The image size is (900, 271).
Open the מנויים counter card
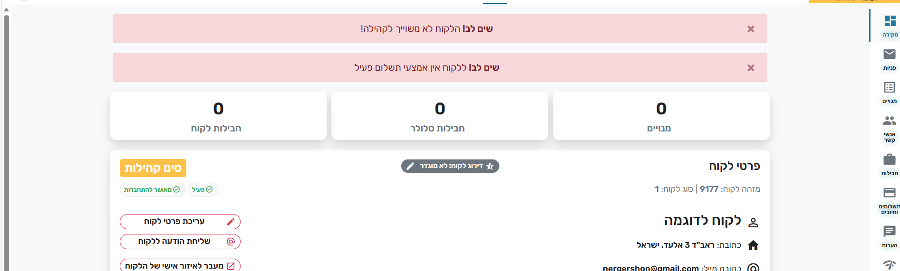[661, 116]
